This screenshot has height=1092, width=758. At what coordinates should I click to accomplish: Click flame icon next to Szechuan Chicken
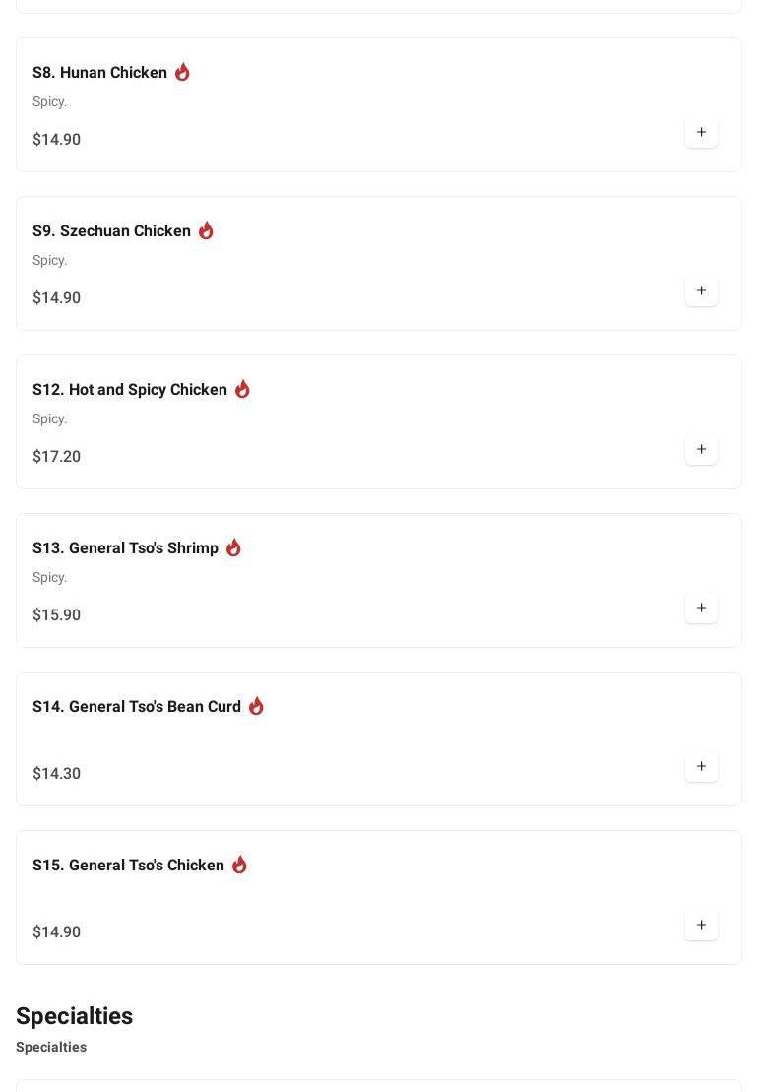pyautogui.click(x=206, y=230)
